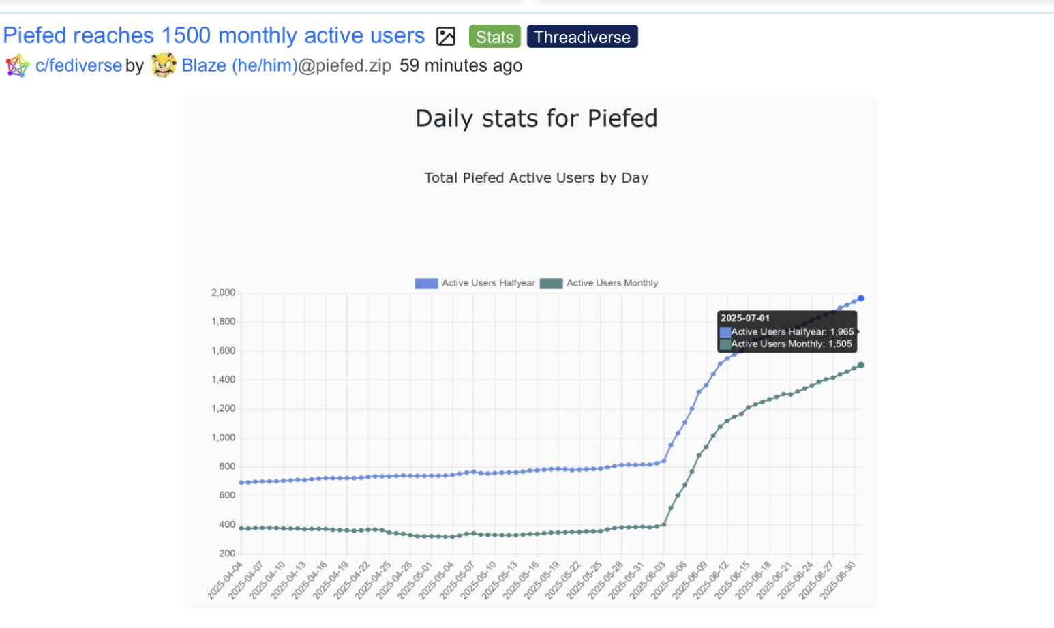Open Blaze (he/him) user profile
This screenshot has width=1054, height=628.
[x=239, y=65]
